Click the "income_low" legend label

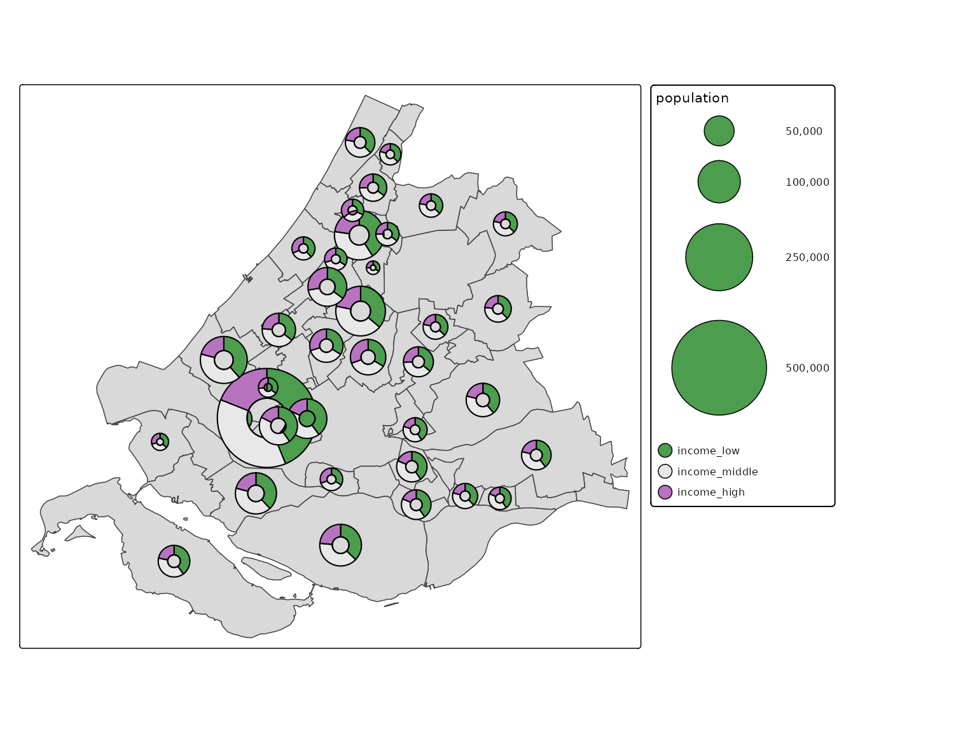[709, 451]
